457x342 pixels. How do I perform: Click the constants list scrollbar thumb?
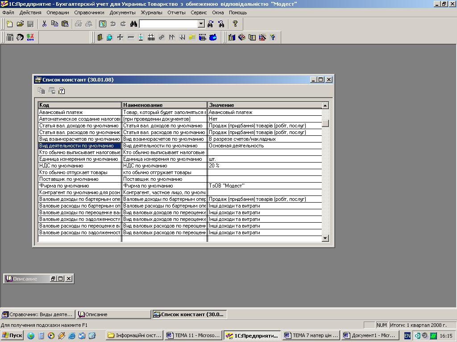coord(325,123)
